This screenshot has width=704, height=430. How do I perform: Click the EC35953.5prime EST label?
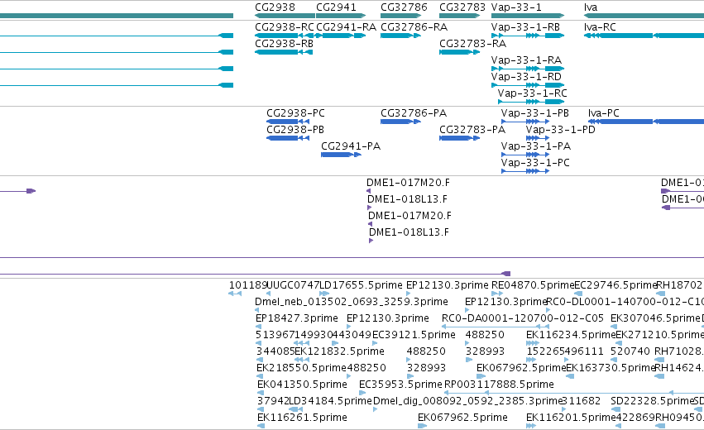[400, 385]
